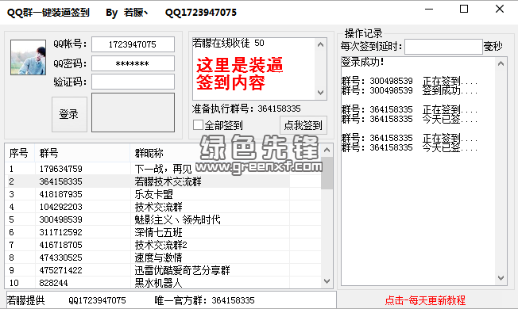Screen dimensions: 518x309
Task: Focus the 每次签到延时 delay input field
Action: (443, 47)
